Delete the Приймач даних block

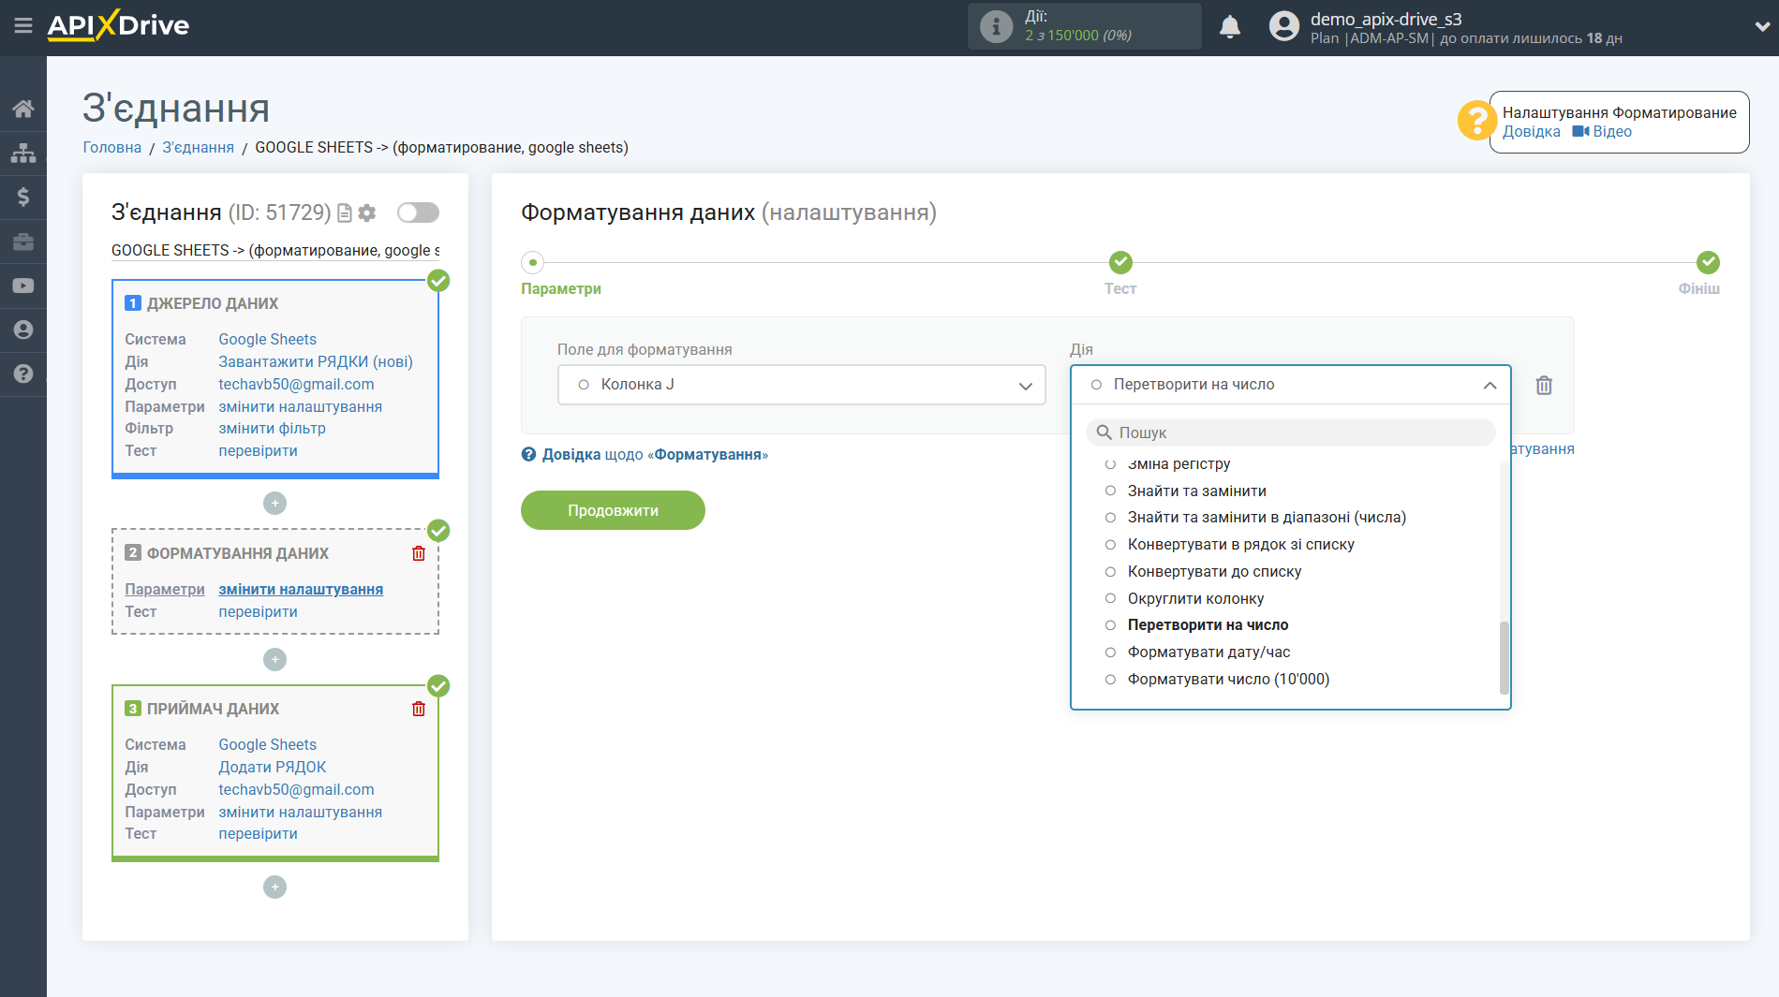tap(419, 709)
